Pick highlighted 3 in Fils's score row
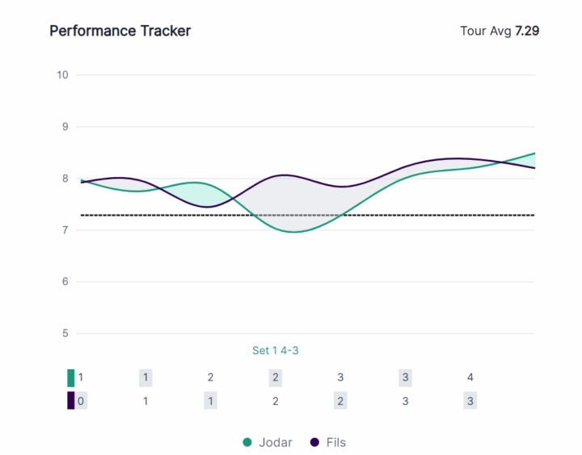 tap(470, 401)
